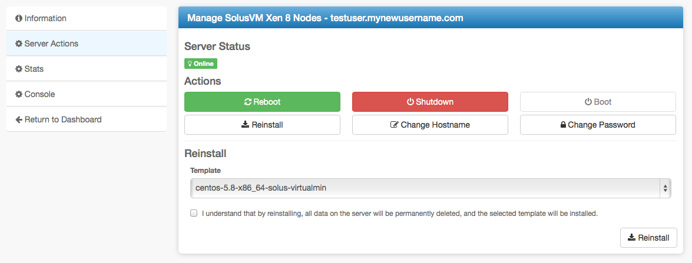Viewport: 692px width, 263px height.
Task: Click the gear icon beside Stats
Action: coord(19,69)
